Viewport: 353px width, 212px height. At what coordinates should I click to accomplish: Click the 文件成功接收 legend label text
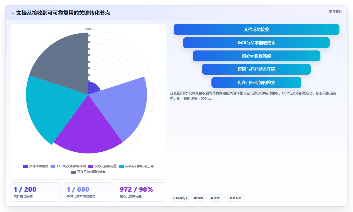pyautogui.click(x=39, y=166)
